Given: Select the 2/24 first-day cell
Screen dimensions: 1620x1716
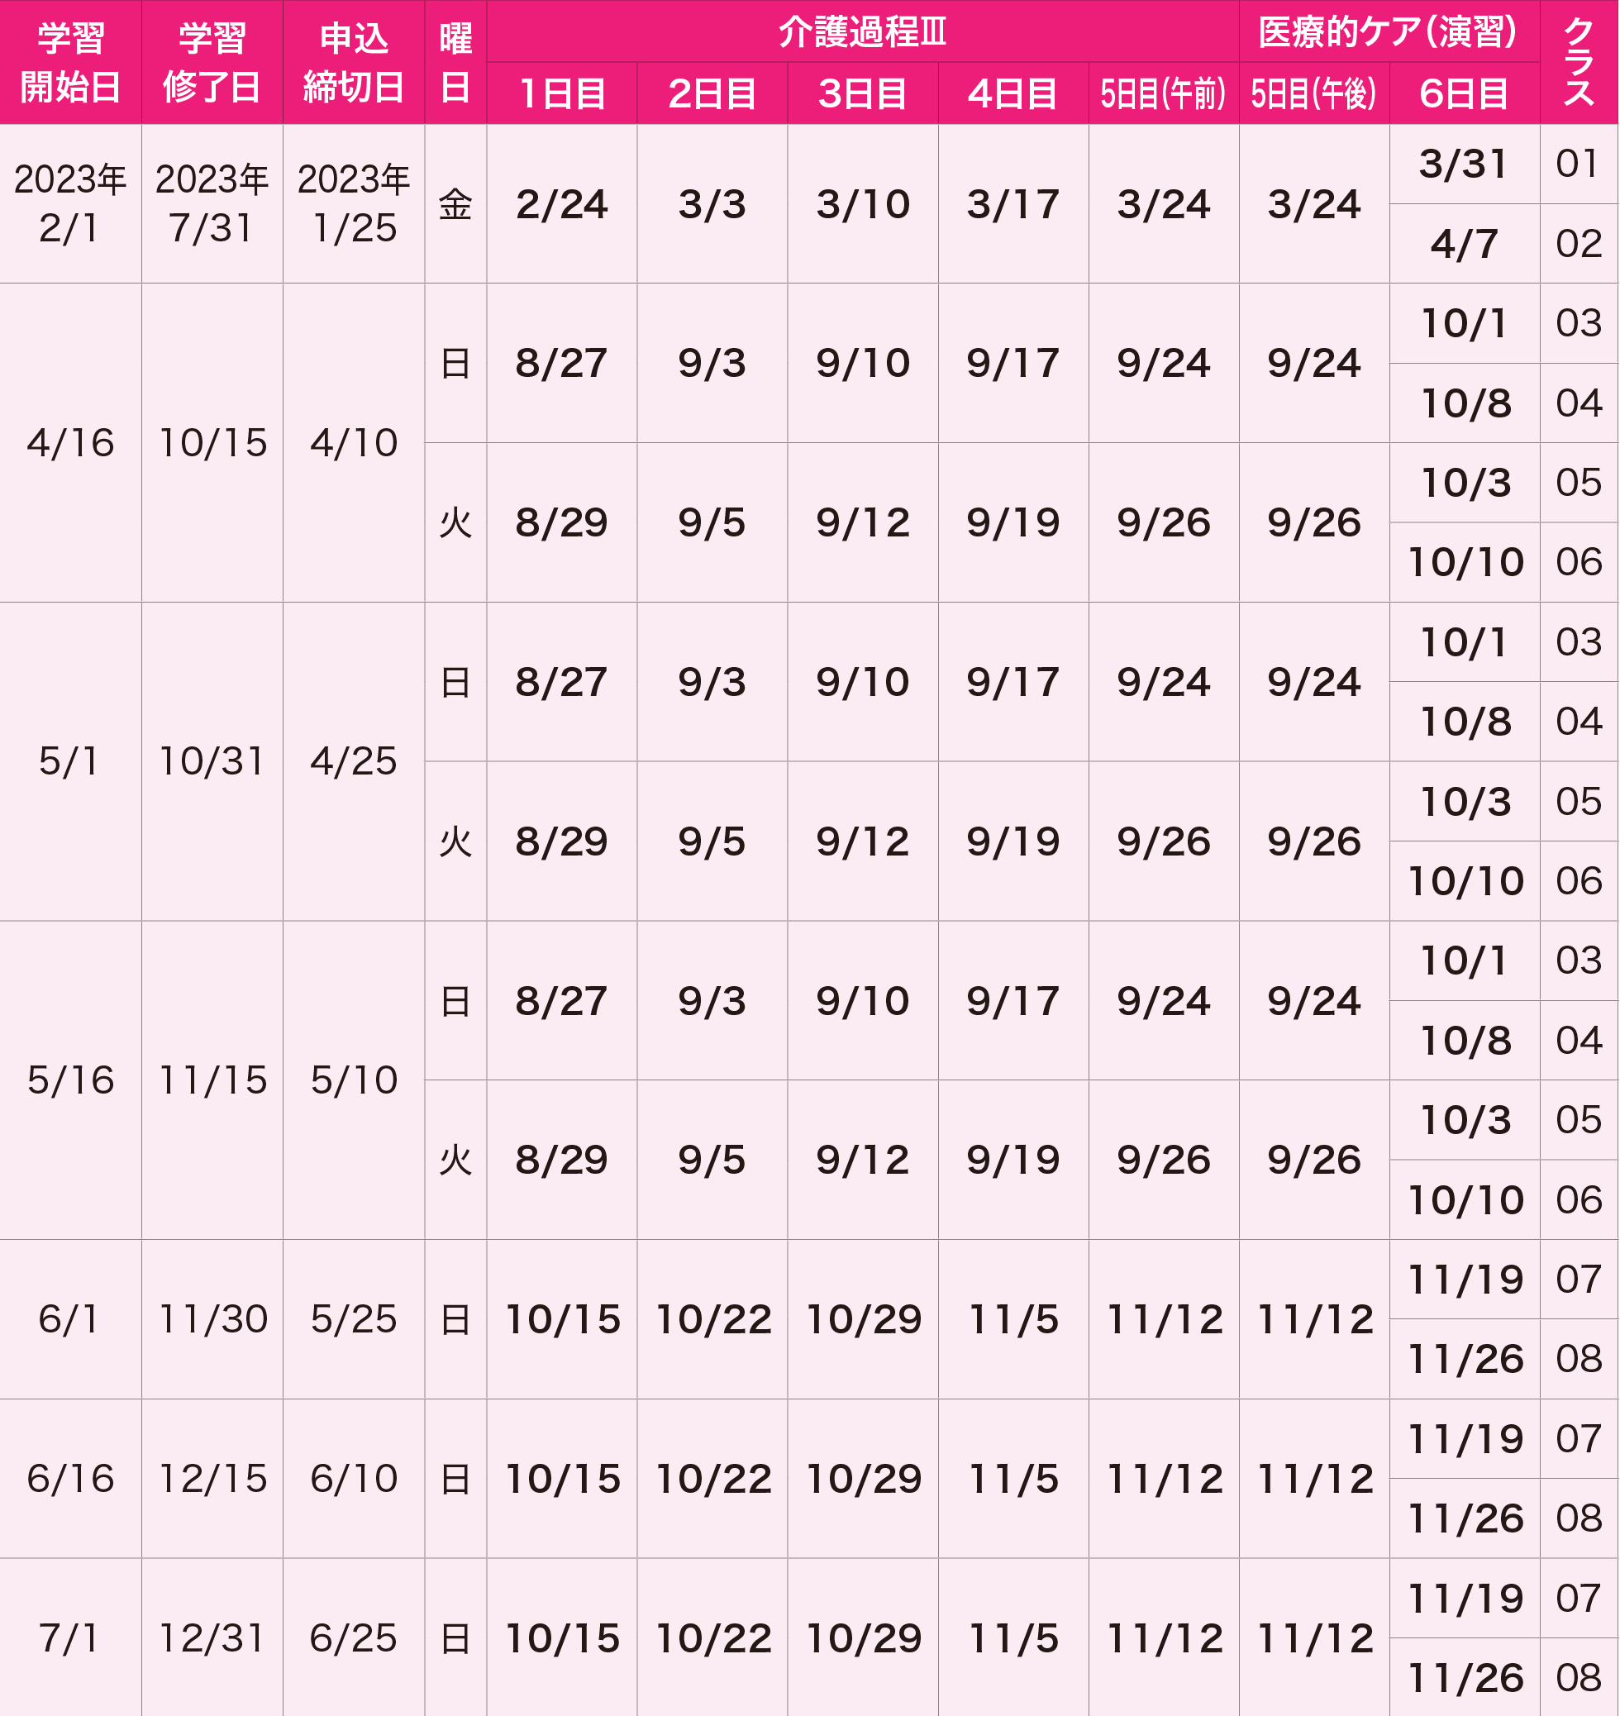Looking at the screenshot, I should click(562, 204).
